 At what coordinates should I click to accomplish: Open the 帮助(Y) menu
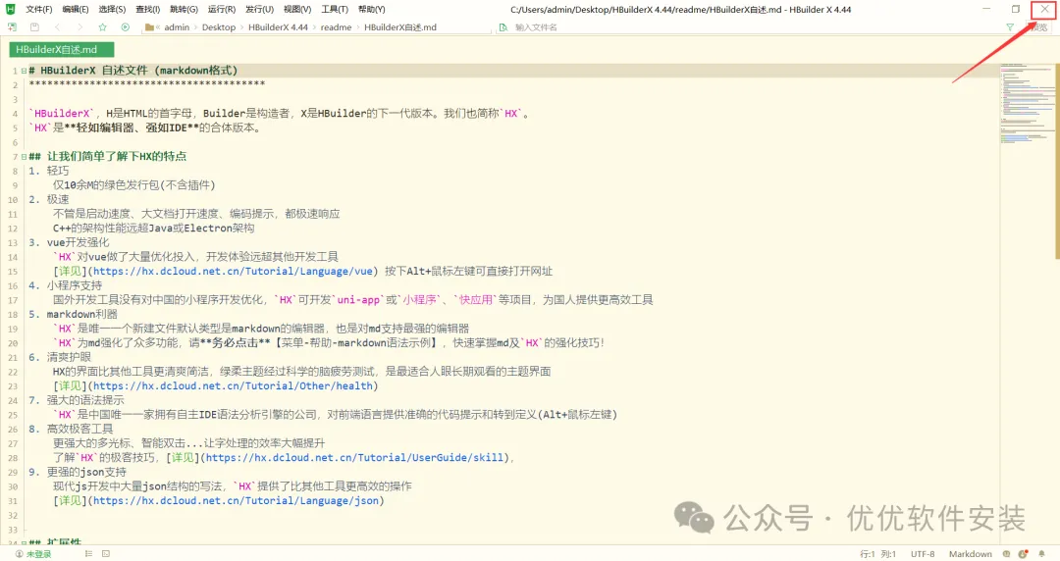371,10
